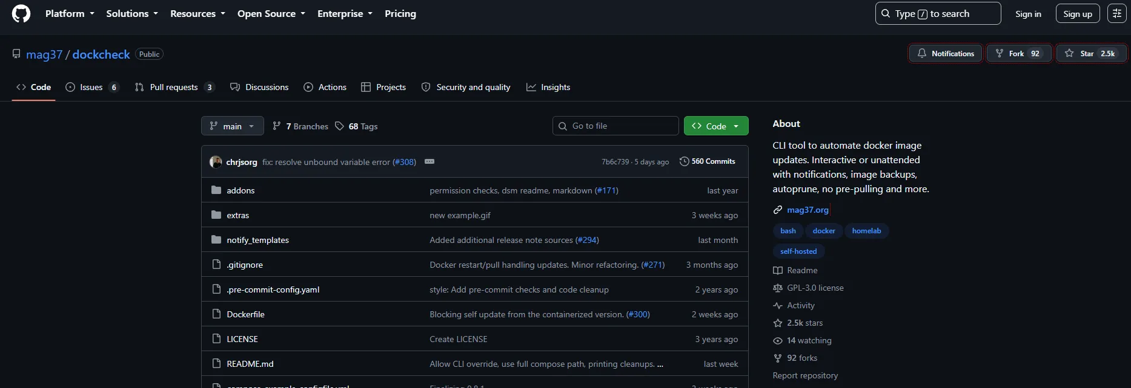Switch to the Actions tab
The width and height of the screenshot is (1131, 388).
[325, 87]
